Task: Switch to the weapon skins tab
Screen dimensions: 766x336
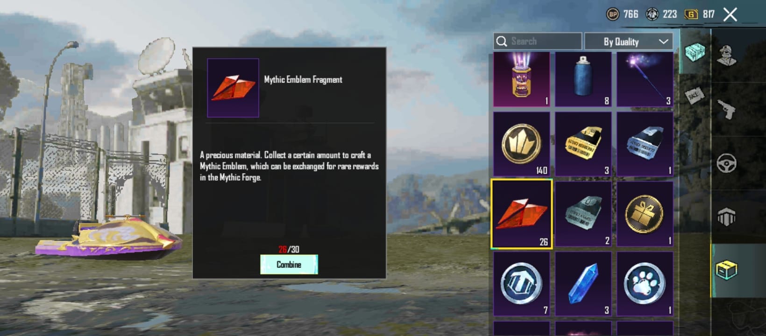Action: (x=727, y=110)
